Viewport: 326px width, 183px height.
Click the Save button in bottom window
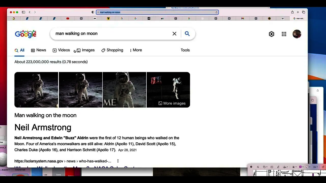coord(58,175)
